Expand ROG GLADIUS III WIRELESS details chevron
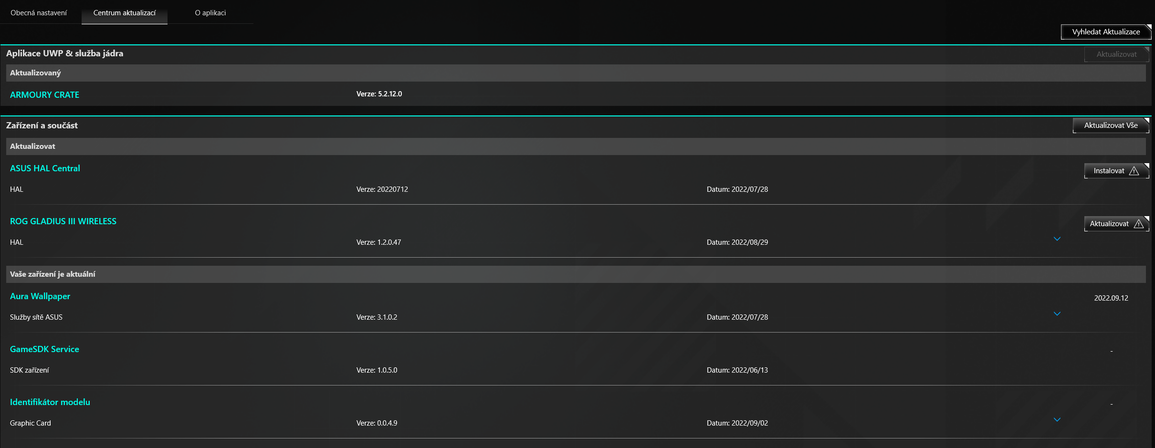The image size is (1155, 448). click(1057, 239)
